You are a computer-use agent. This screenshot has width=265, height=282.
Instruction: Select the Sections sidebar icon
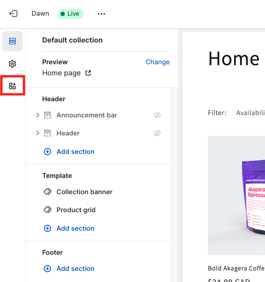(12, 41)
